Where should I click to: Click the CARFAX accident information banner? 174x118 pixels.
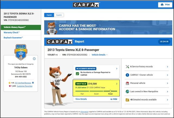click(108, 27)
